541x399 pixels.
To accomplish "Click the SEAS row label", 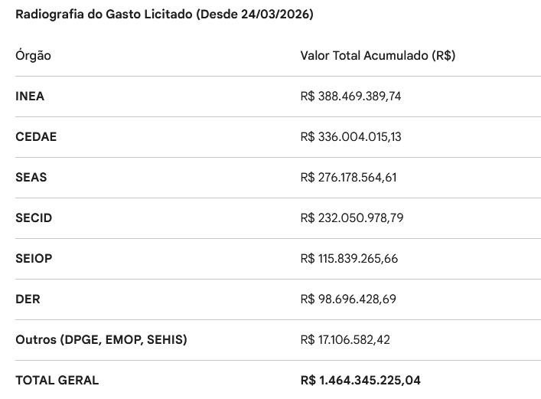I will pos(31,178).
